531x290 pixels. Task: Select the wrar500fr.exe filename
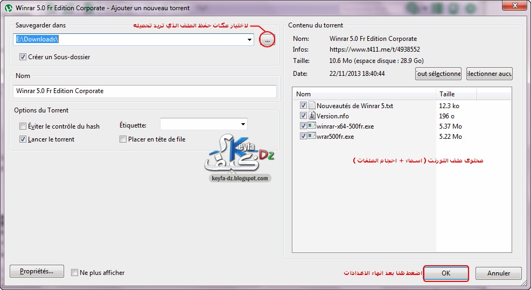pyautogui.click(x=336, y=137)
